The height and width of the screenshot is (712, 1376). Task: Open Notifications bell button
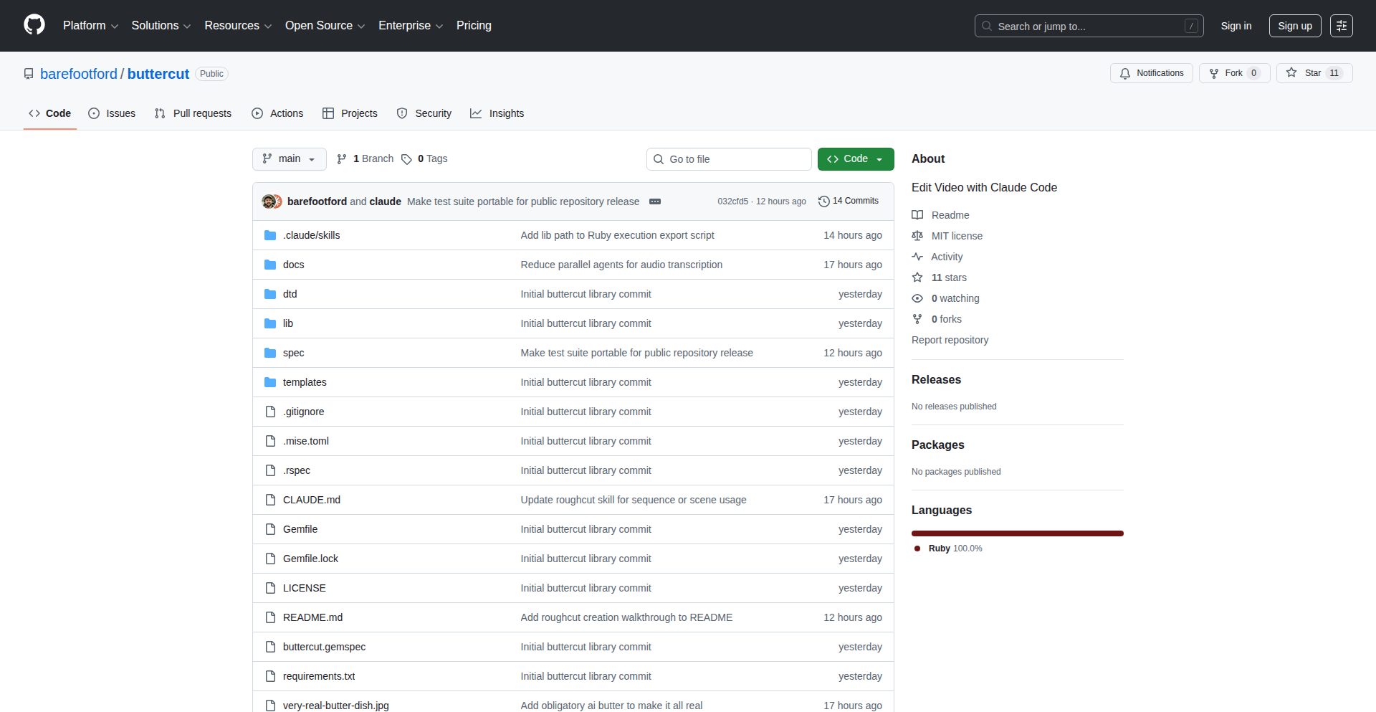1151,73
